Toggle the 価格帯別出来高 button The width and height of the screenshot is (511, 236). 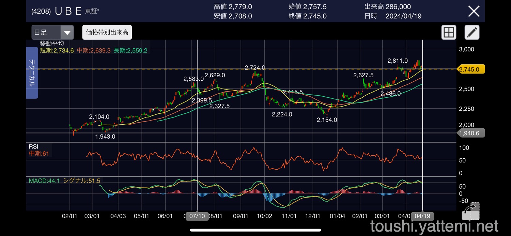coord(107,32)
